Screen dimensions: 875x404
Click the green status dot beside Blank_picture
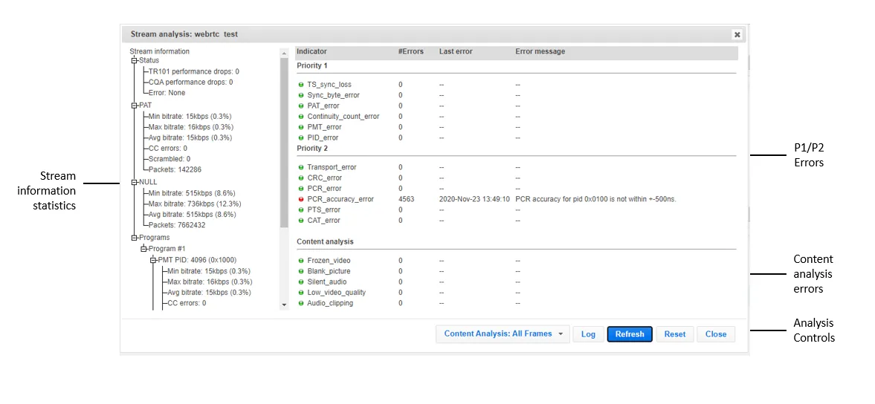(x=301, y=271)
